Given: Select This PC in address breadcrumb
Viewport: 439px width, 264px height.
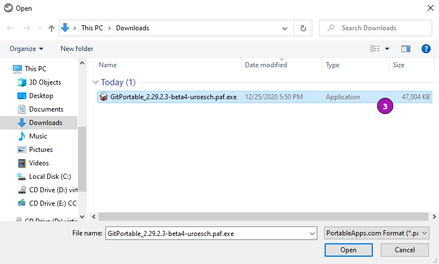Looking at the screenshot, I should click(x=92, y=28).
